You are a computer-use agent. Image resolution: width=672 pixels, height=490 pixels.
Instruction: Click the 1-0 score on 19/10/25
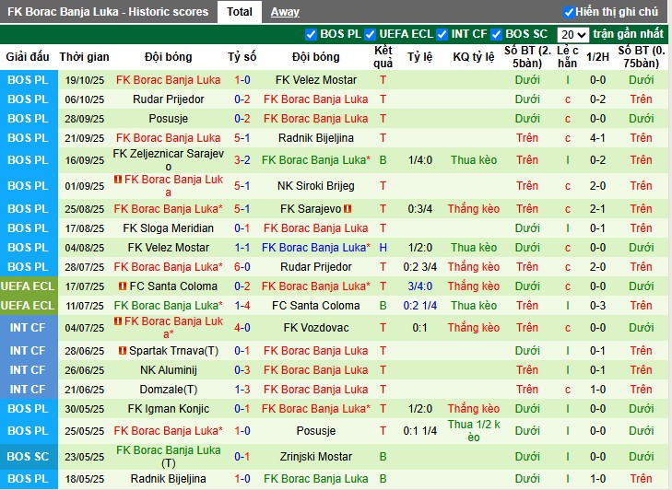tap(242, 80)
